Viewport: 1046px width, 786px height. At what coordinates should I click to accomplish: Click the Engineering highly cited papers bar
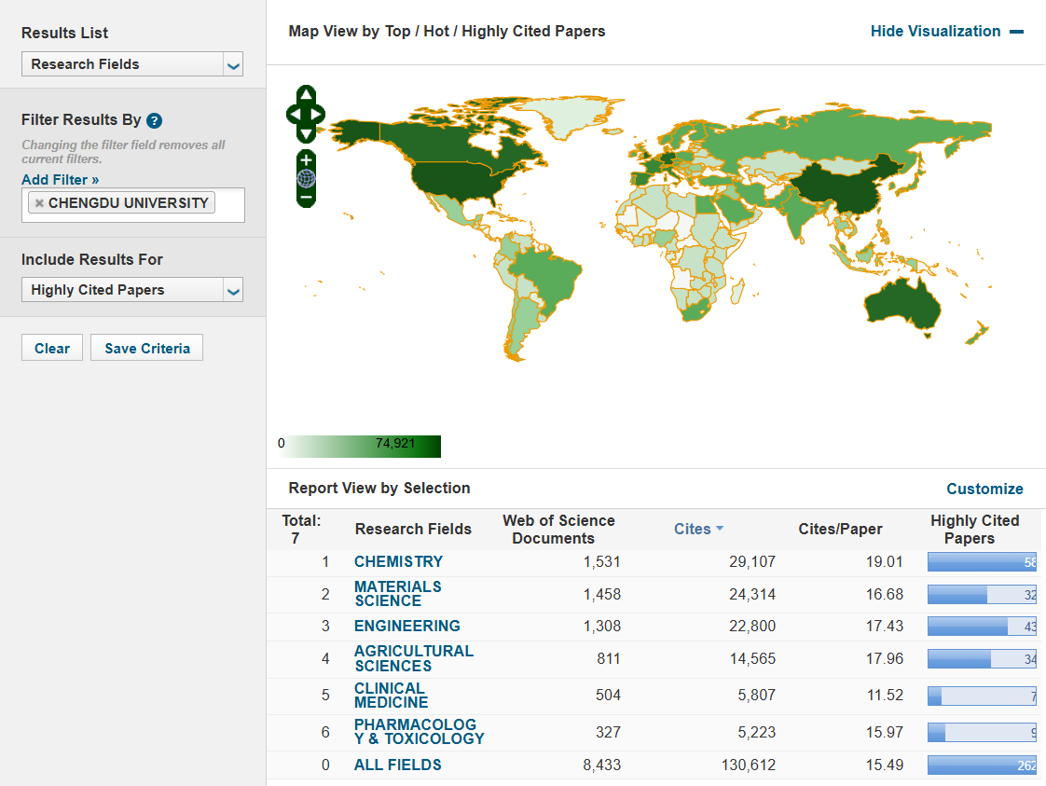pos(981,627)
